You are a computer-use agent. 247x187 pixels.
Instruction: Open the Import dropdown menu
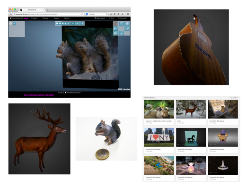click(x=57, y=18)
